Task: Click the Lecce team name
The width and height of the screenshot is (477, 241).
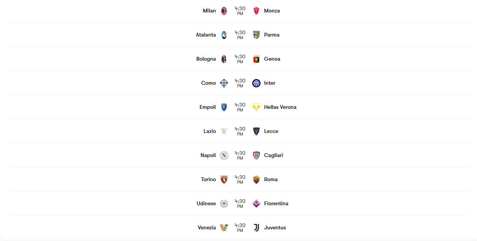Action: click(x=271, y=131)
